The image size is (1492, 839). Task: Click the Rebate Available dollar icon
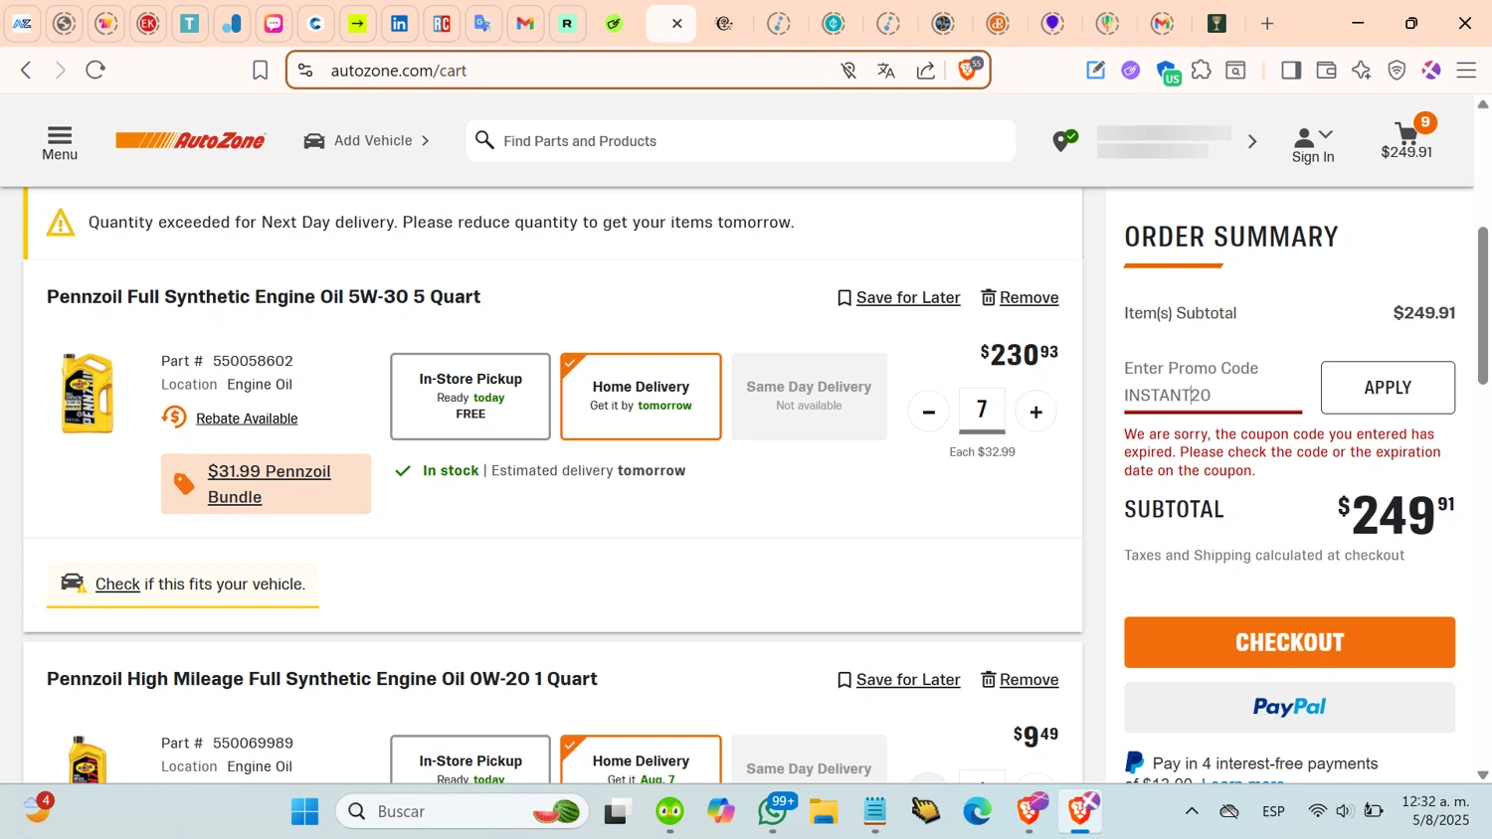coord(174,418)
